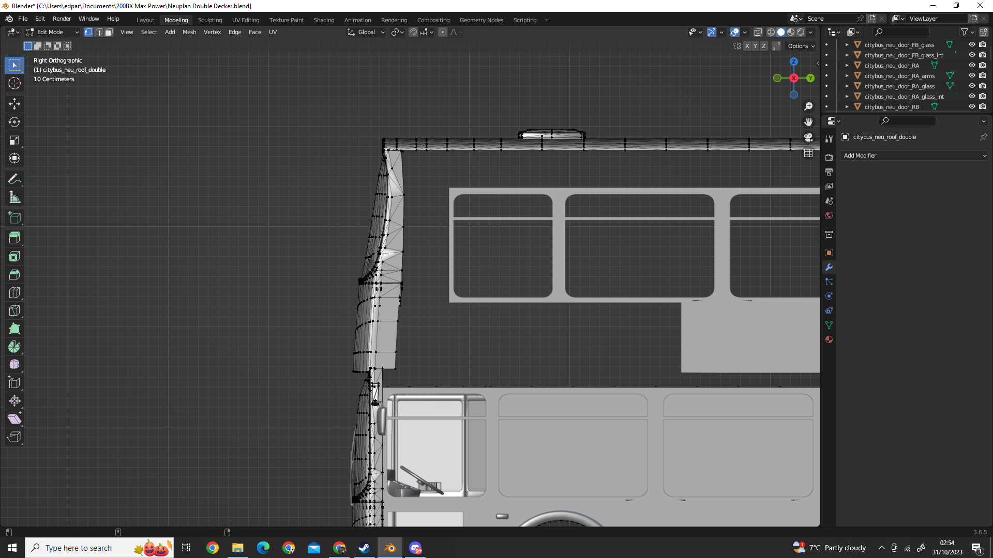Select the Measure tool

click(x=14, y=198)
